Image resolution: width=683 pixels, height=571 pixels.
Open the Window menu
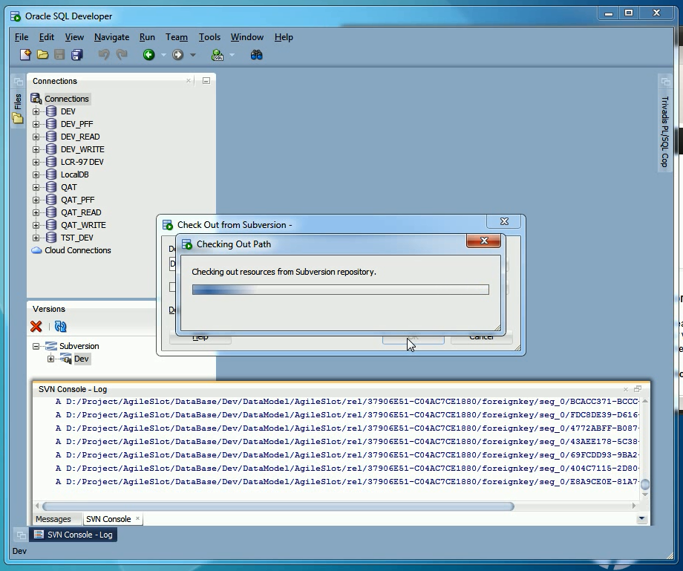point(247,37)
